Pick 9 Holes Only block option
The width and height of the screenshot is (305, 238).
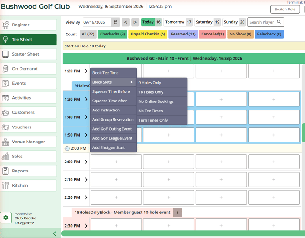coord(162,83)
